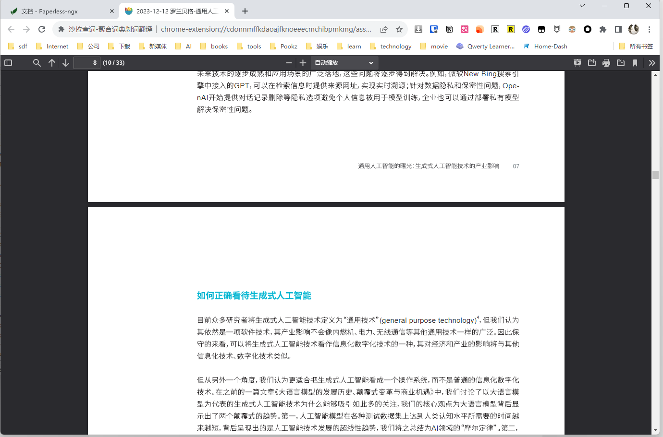663x437 pixels.
Task: Toggle Chrome's side panel
Action: tap(618, 29)
